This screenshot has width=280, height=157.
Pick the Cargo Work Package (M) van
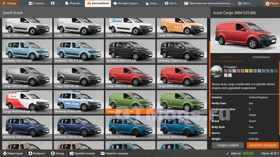pos(27,102)
